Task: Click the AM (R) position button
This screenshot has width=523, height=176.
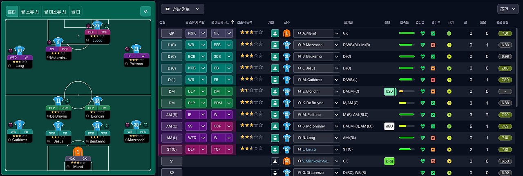Action: [x=172, y=115]
